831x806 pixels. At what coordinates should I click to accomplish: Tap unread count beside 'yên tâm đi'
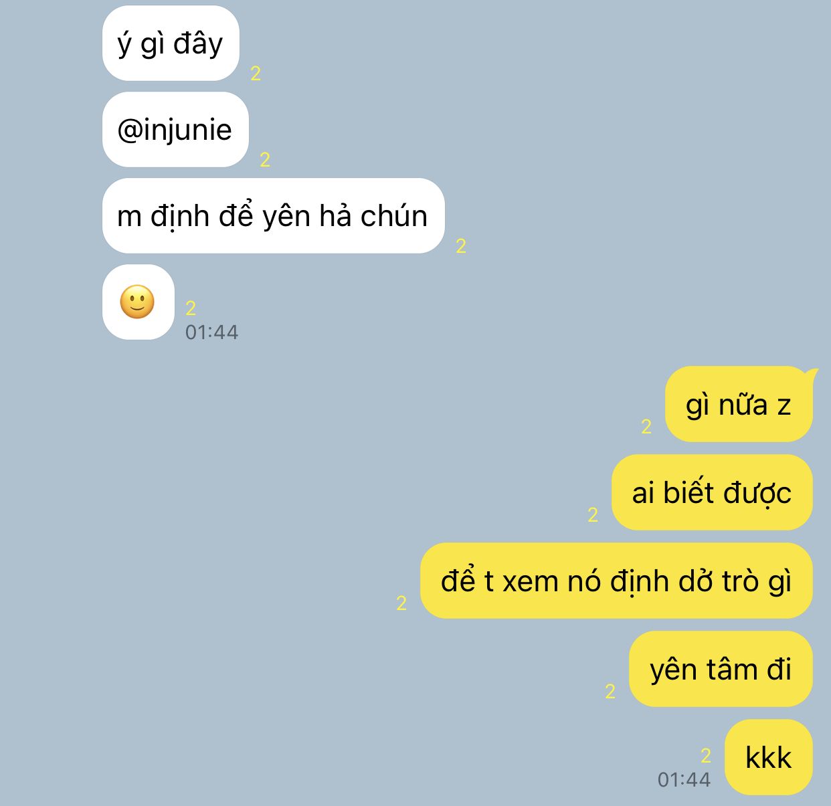pos(610,692)
